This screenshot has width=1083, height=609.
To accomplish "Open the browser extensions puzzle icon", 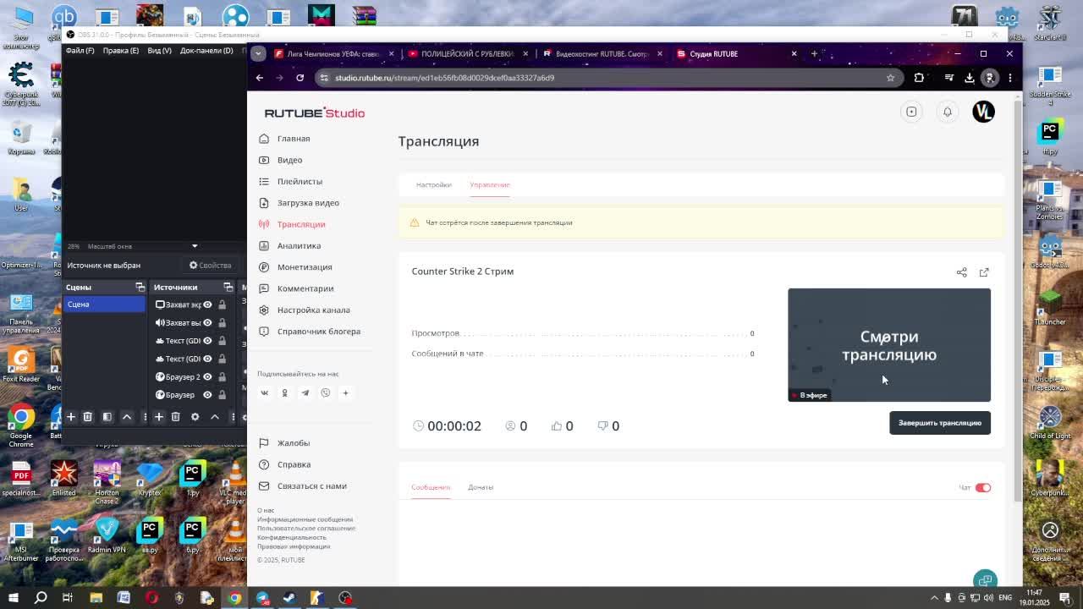I will click(919, 78).
